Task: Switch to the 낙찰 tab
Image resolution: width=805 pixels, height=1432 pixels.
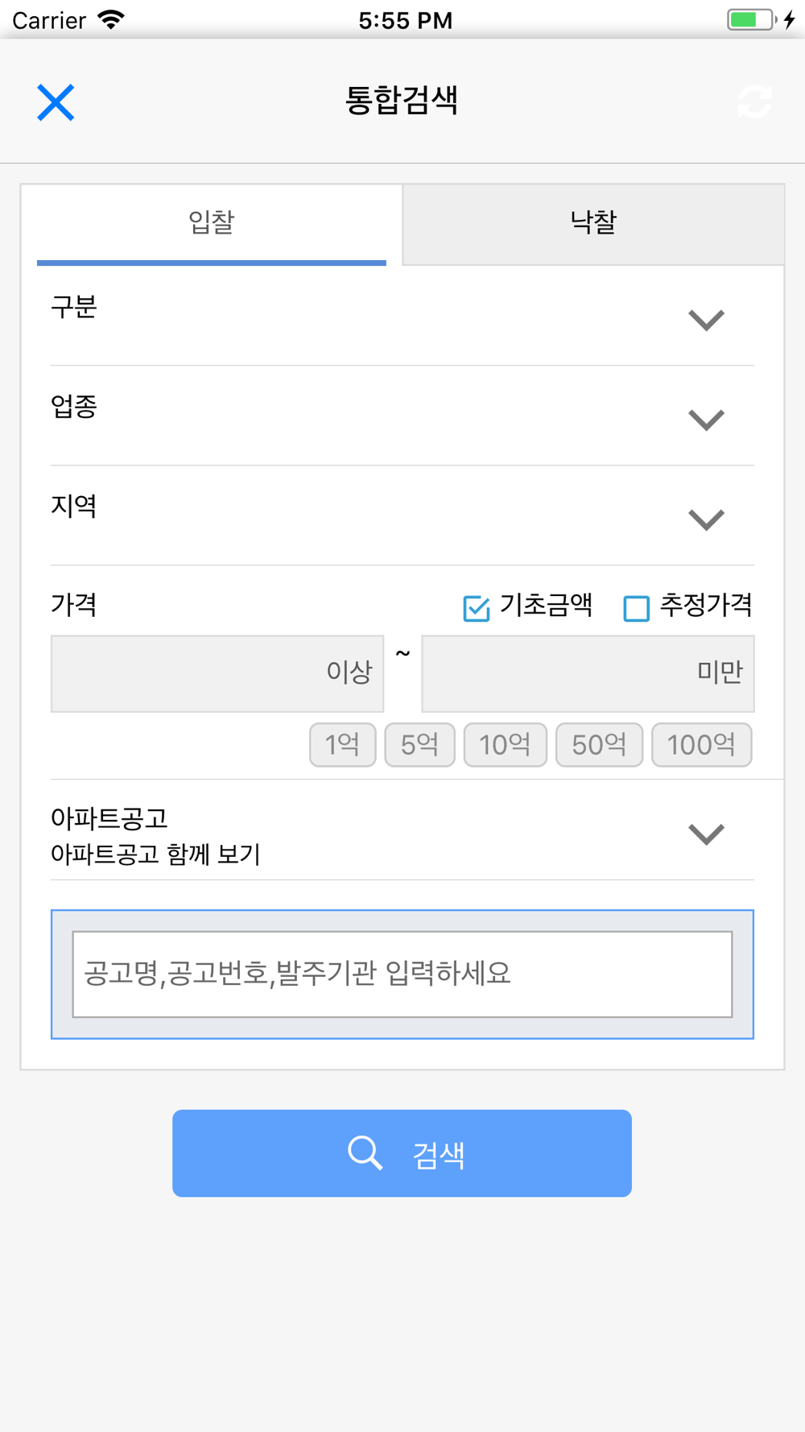Action: (x=593, y=224)
